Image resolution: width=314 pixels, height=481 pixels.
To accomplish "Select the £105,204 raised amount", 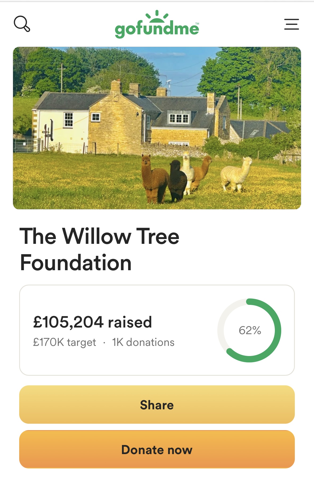I will 92,322.
